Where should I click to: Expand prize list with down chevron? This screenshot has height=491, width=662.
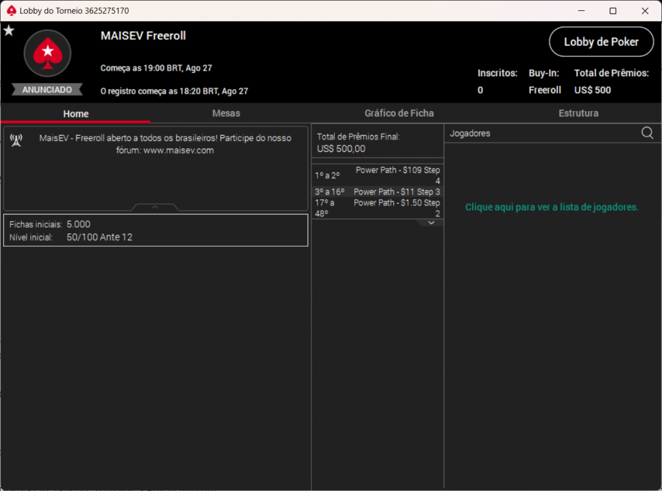tap(431, 223)
